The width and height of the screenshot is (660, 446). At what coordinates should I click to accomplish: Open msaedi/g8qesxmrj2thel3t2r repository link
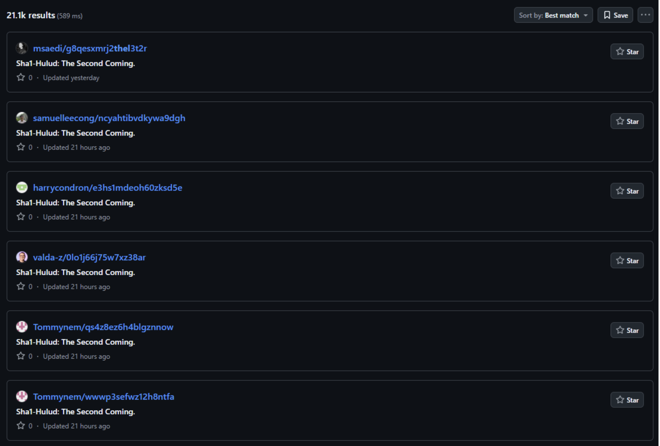coord(90,48)
